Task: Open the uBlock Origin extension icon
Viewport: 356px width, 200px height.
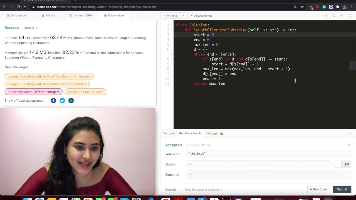Action: 311,7
